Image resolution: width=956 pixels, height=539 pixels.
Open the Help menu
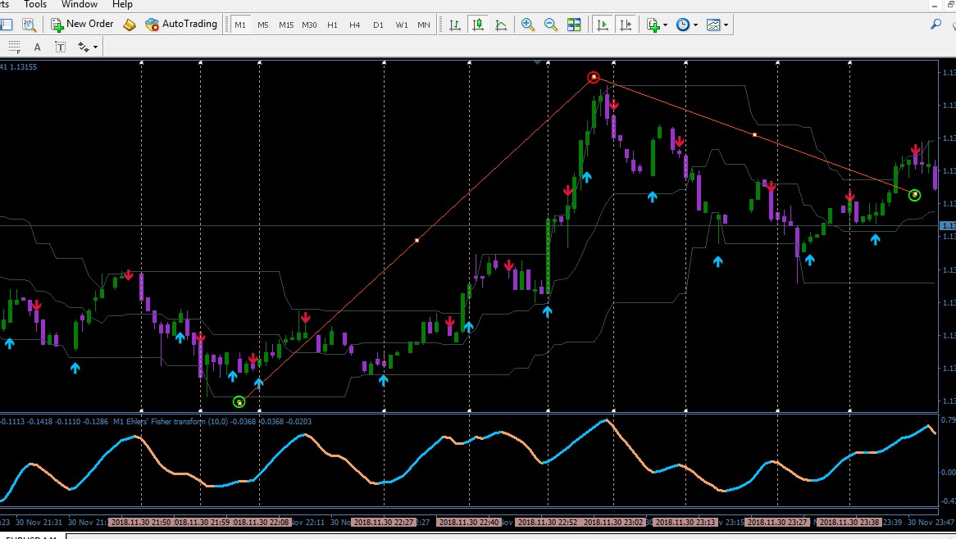click(122, 4)
